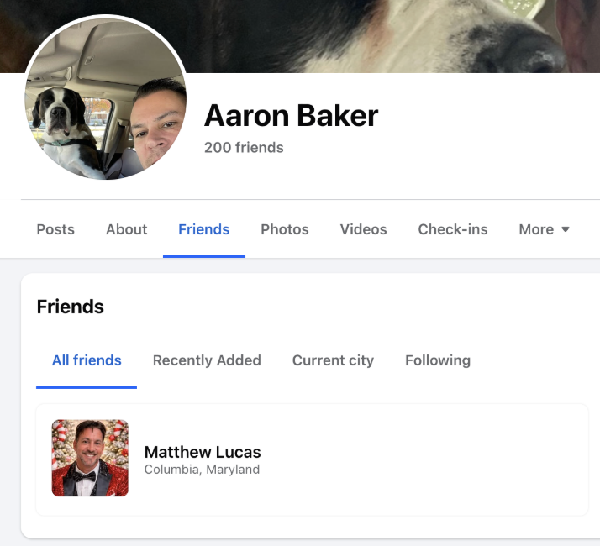
Task: Show Recently Added friends
Action: (207, 360)
